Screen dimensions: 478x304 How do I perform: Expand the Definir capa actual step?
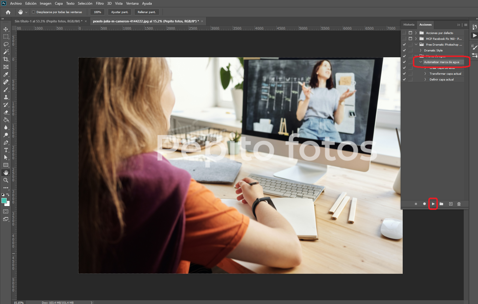pyautogui.click(x=425, y=80)
